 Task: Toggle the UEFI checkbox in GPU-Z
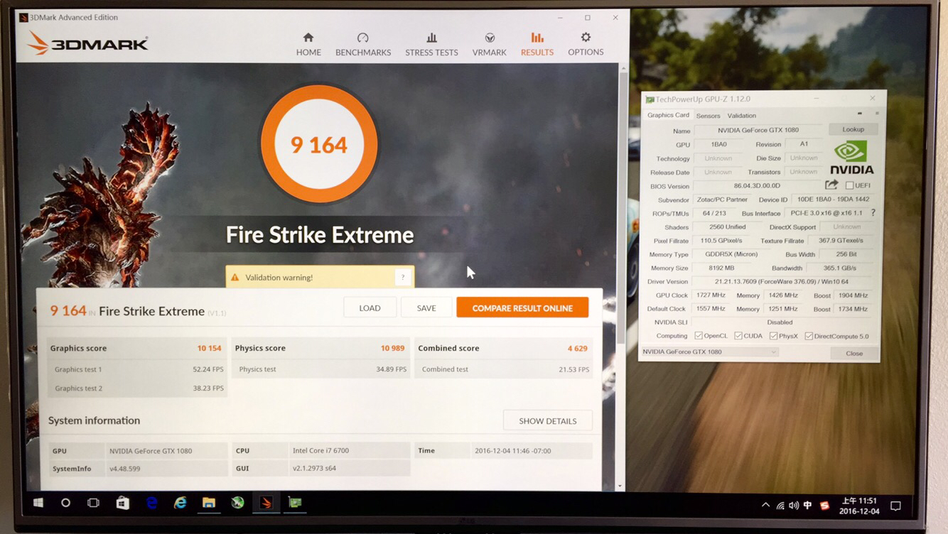(x=849, y=185)
